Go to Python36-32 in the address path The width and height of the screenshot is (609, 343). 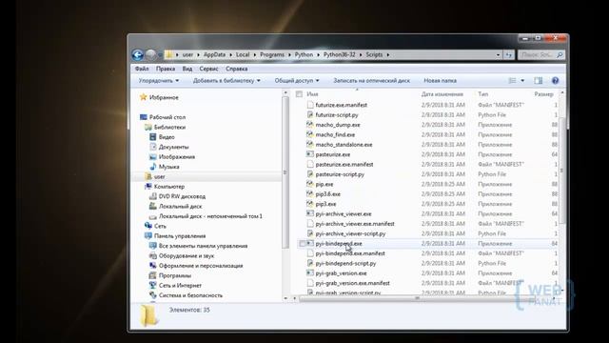[340, 55]
